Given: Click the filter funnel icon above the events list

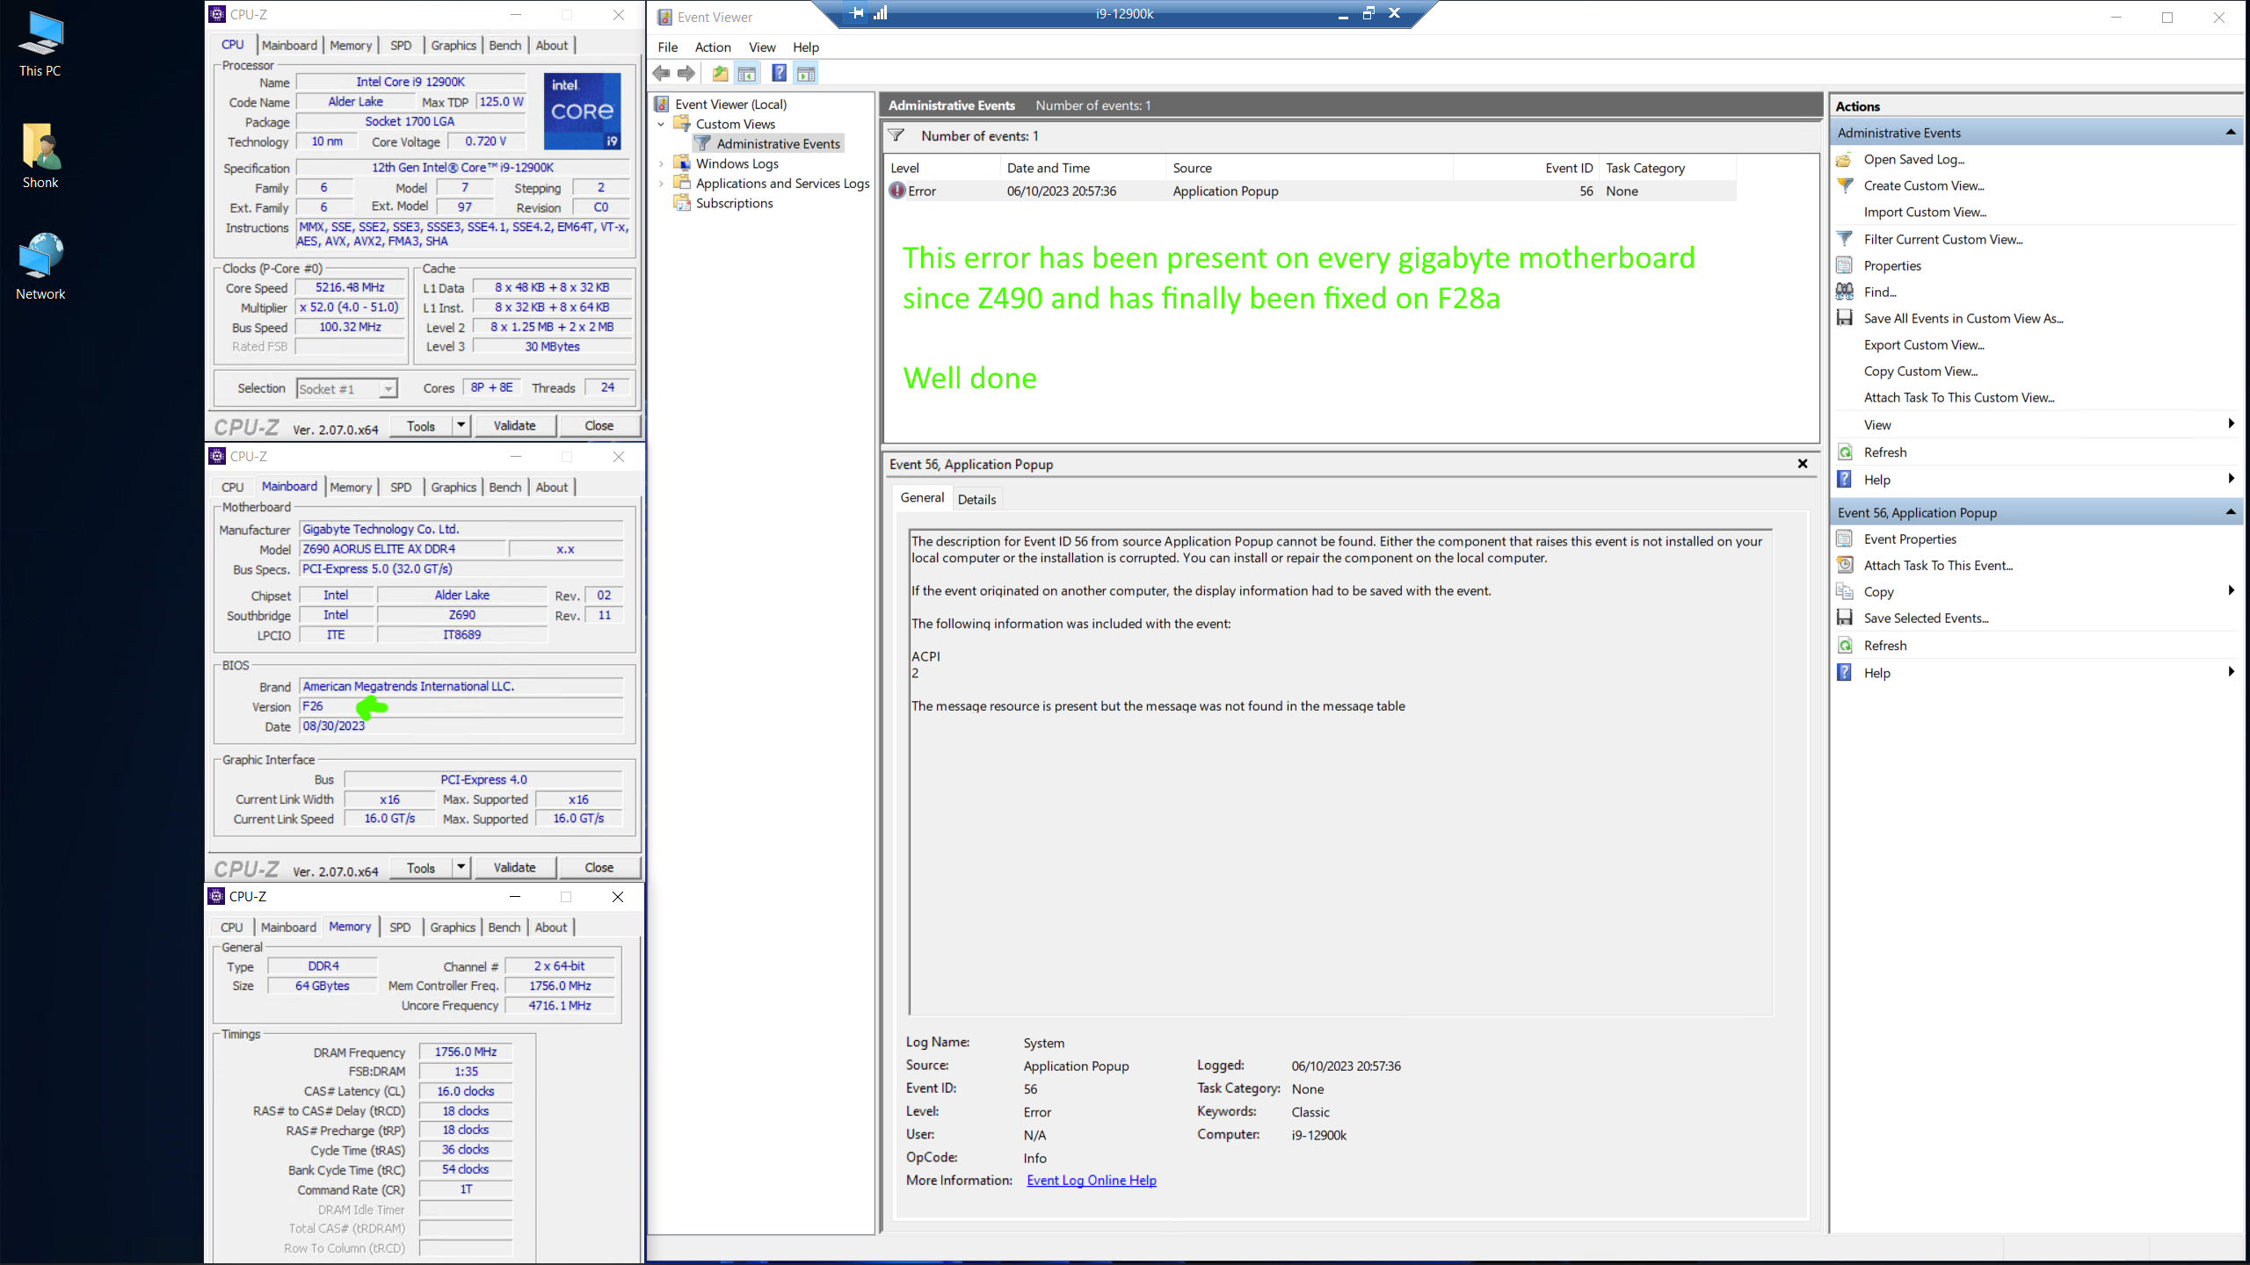Looking at the screenshot, I should 896,135.
